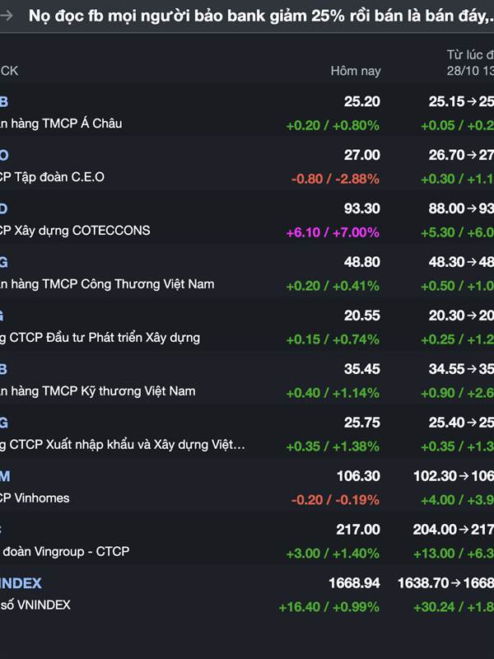Click the 28/10 date column header
Screen dimensions: 494x659
(468, 71)
